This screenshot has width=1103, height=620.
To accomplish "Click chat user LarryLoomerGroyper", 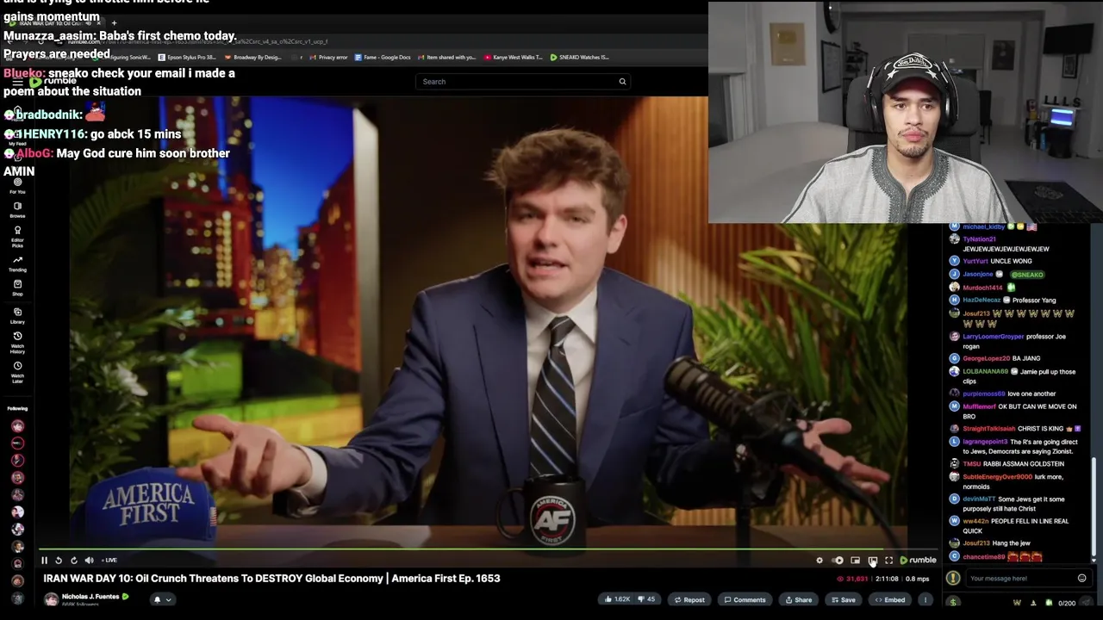I will click(993, 337).
